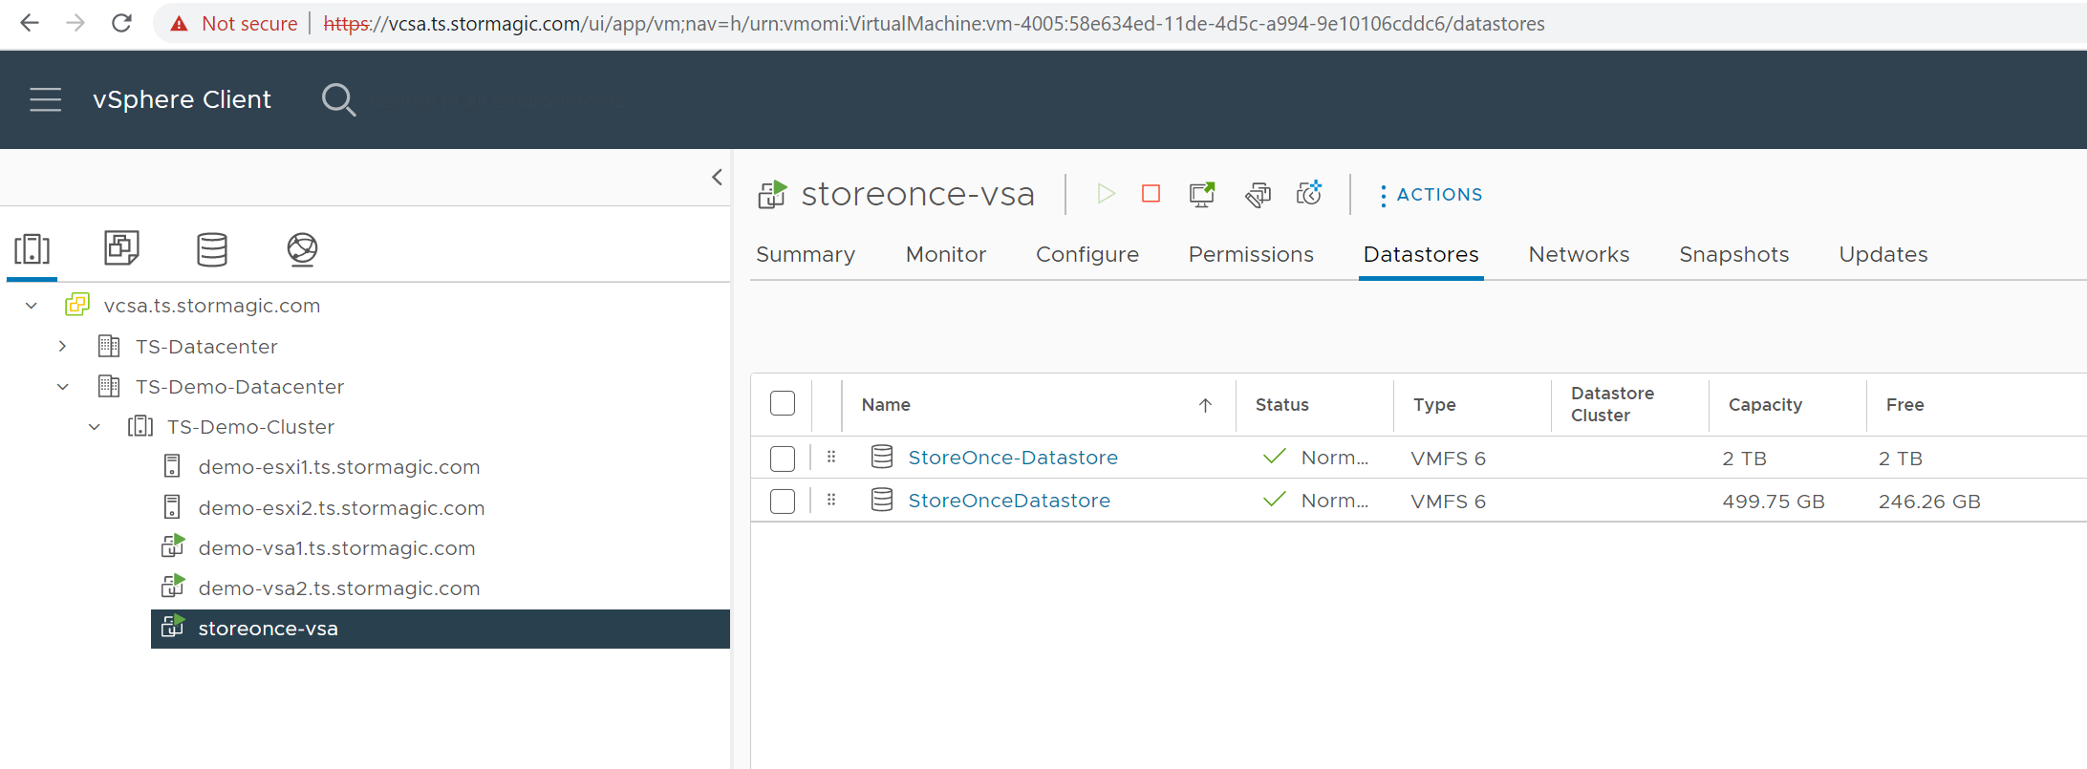Image resolution: width=2087 pixels, height=769 pixels.
Task: Click the storeonce-vsa title VM icon
Action: click(x=772, y=195)
